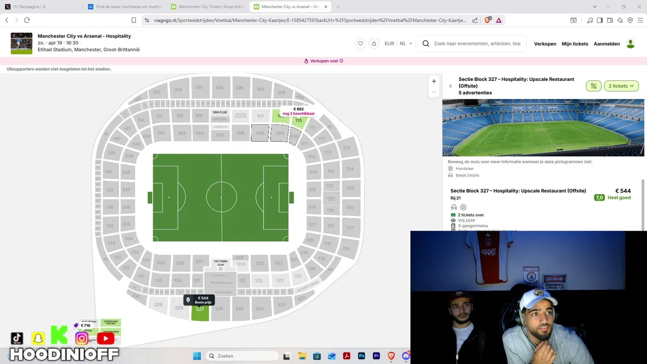Zoom out the stadium map
Image resolution: width=647 pixels, height=364 pixels.
(x=434, y=92)
